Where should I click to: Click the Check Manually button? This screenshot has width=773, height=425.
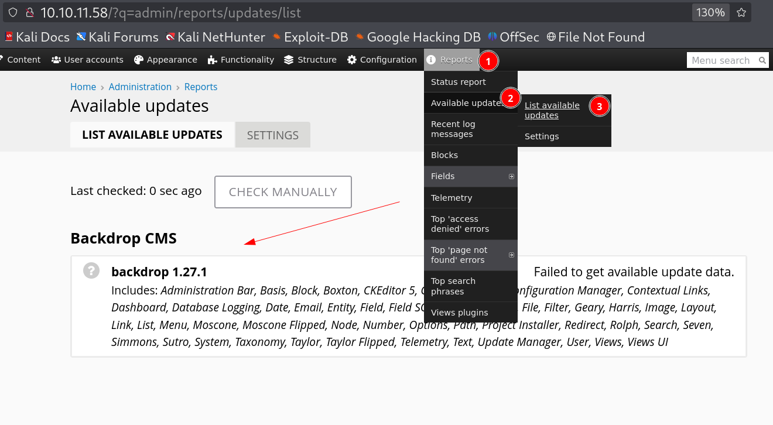click(x=283, y=192)
